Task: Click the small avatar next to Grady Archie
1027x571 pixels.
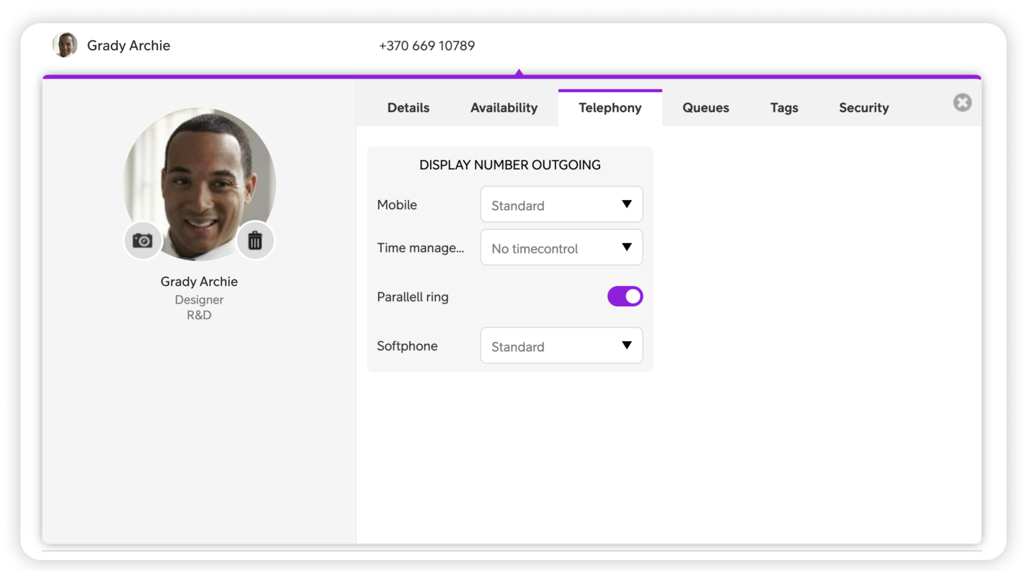Action: point(64,45)
